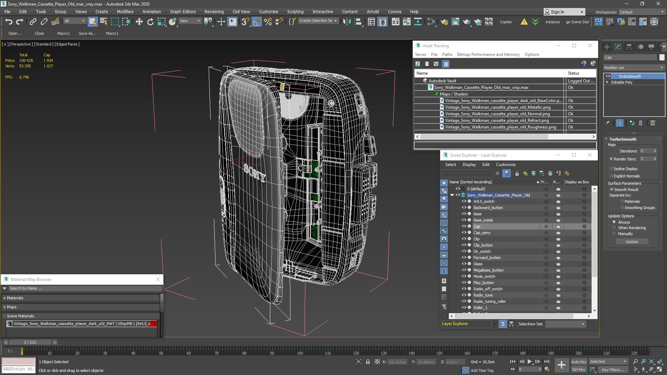Viewport: 667px width, 375px height.
Task: Click the Undo icon in main toolbar
Action: [x=9, y=22]
